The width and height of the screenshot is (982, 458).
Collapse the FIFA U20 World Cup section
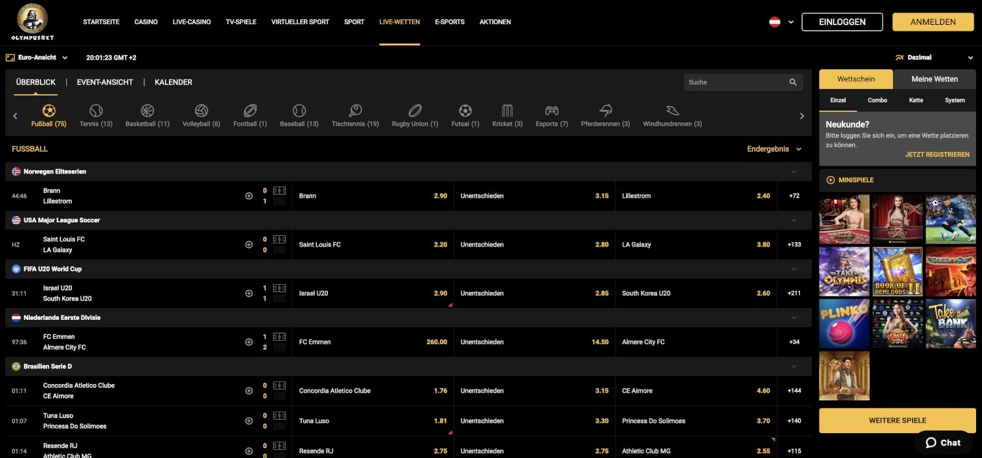(x=794, y=269)
